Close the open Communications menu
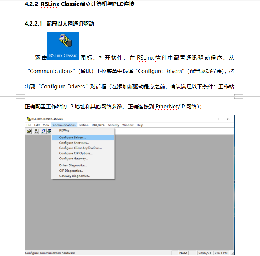Image resolution: width=260 pixels, height=256 pixels. click(x=64, y=125)
